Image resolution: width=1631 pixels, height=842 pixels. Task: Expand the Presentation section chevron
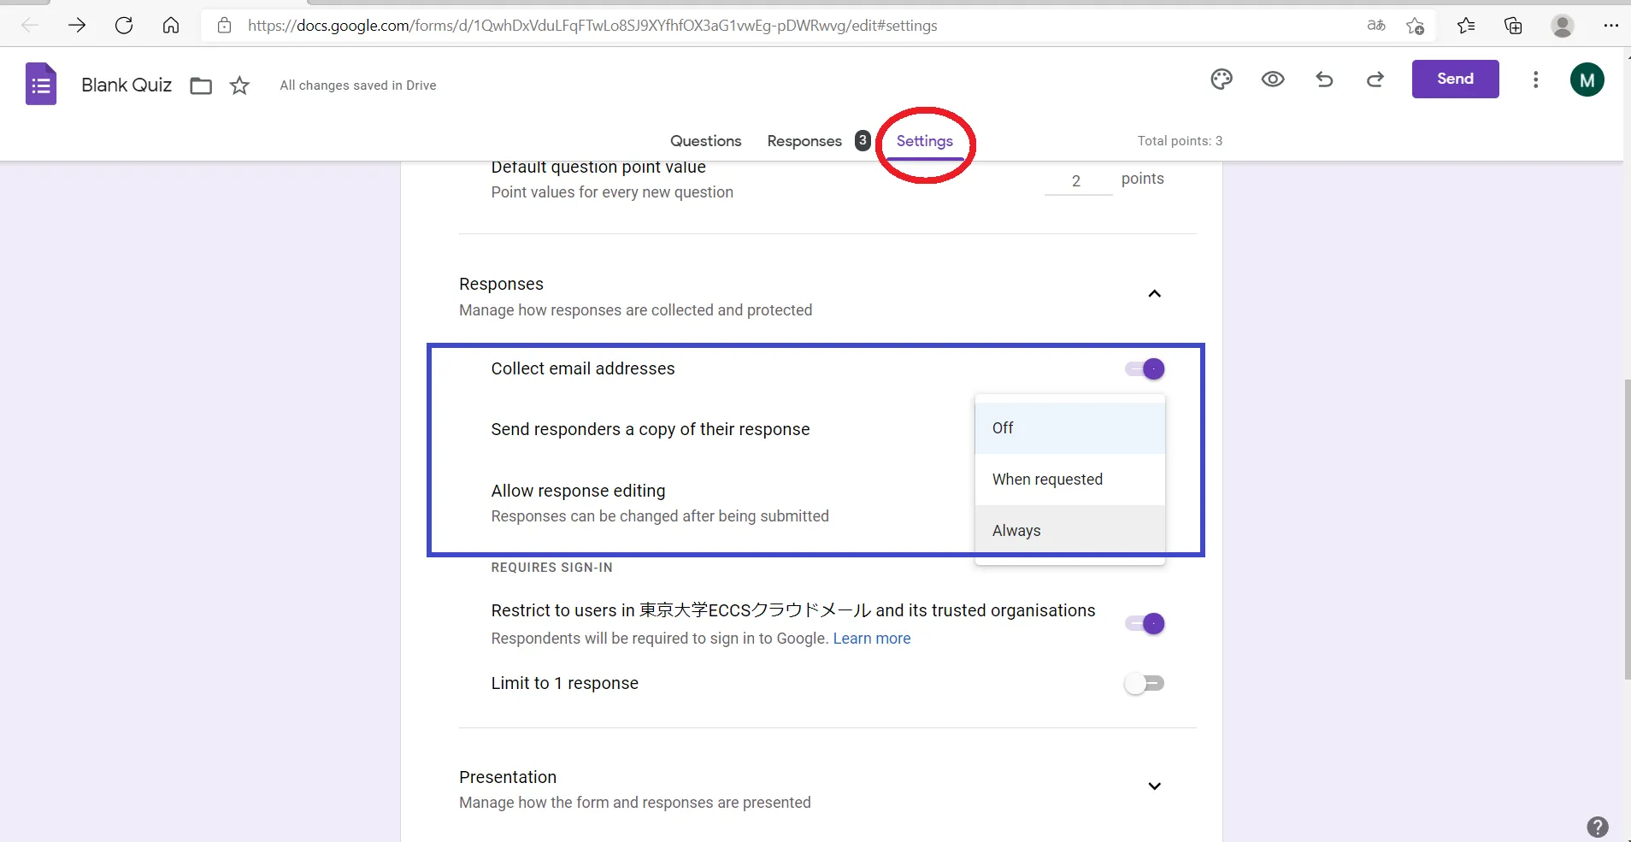tap(1154, 786)
